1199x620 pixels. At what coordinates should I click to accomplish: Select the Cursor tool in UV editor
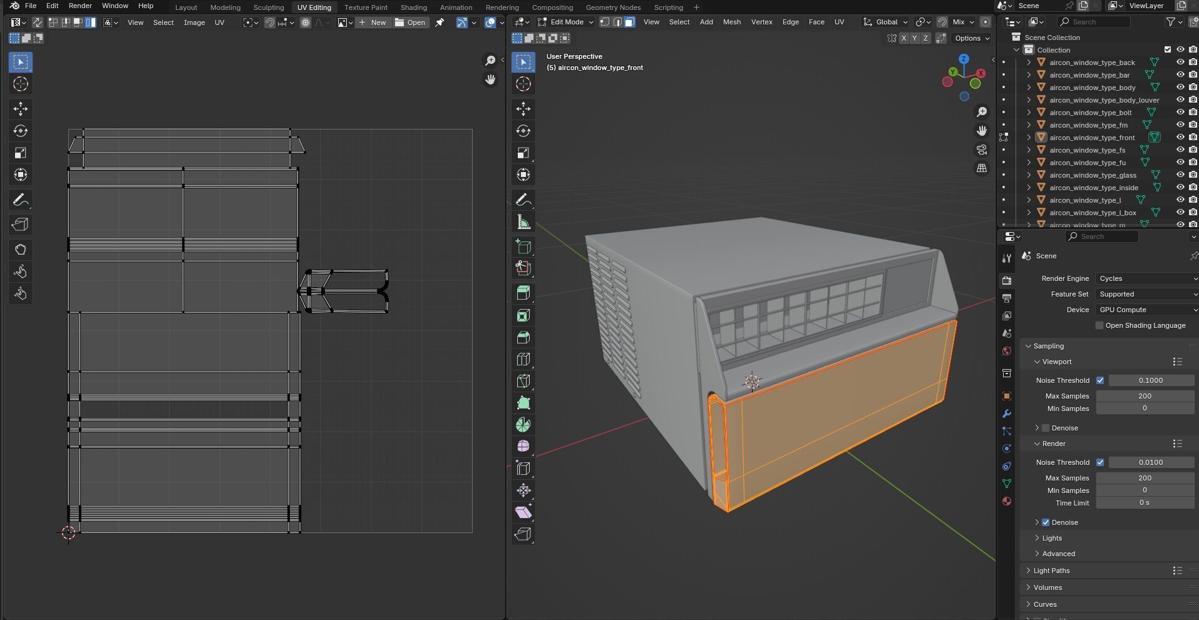pyautogui.click(x=21, y=84)
